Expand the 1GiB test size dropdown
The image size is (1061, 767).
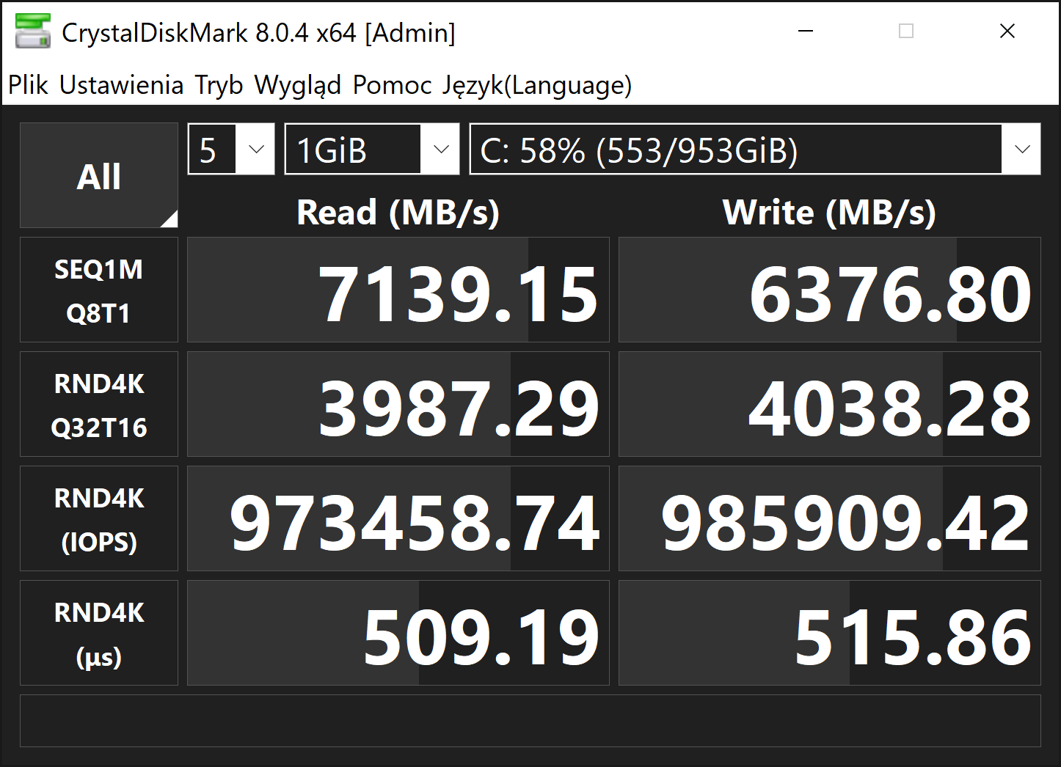371,150
